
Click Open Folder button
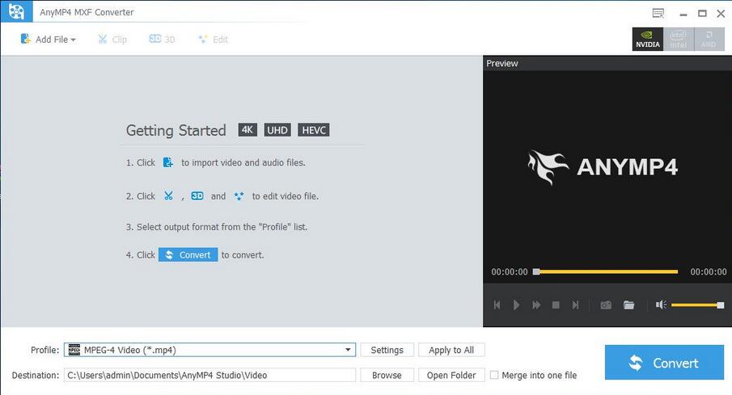point(451,375)
